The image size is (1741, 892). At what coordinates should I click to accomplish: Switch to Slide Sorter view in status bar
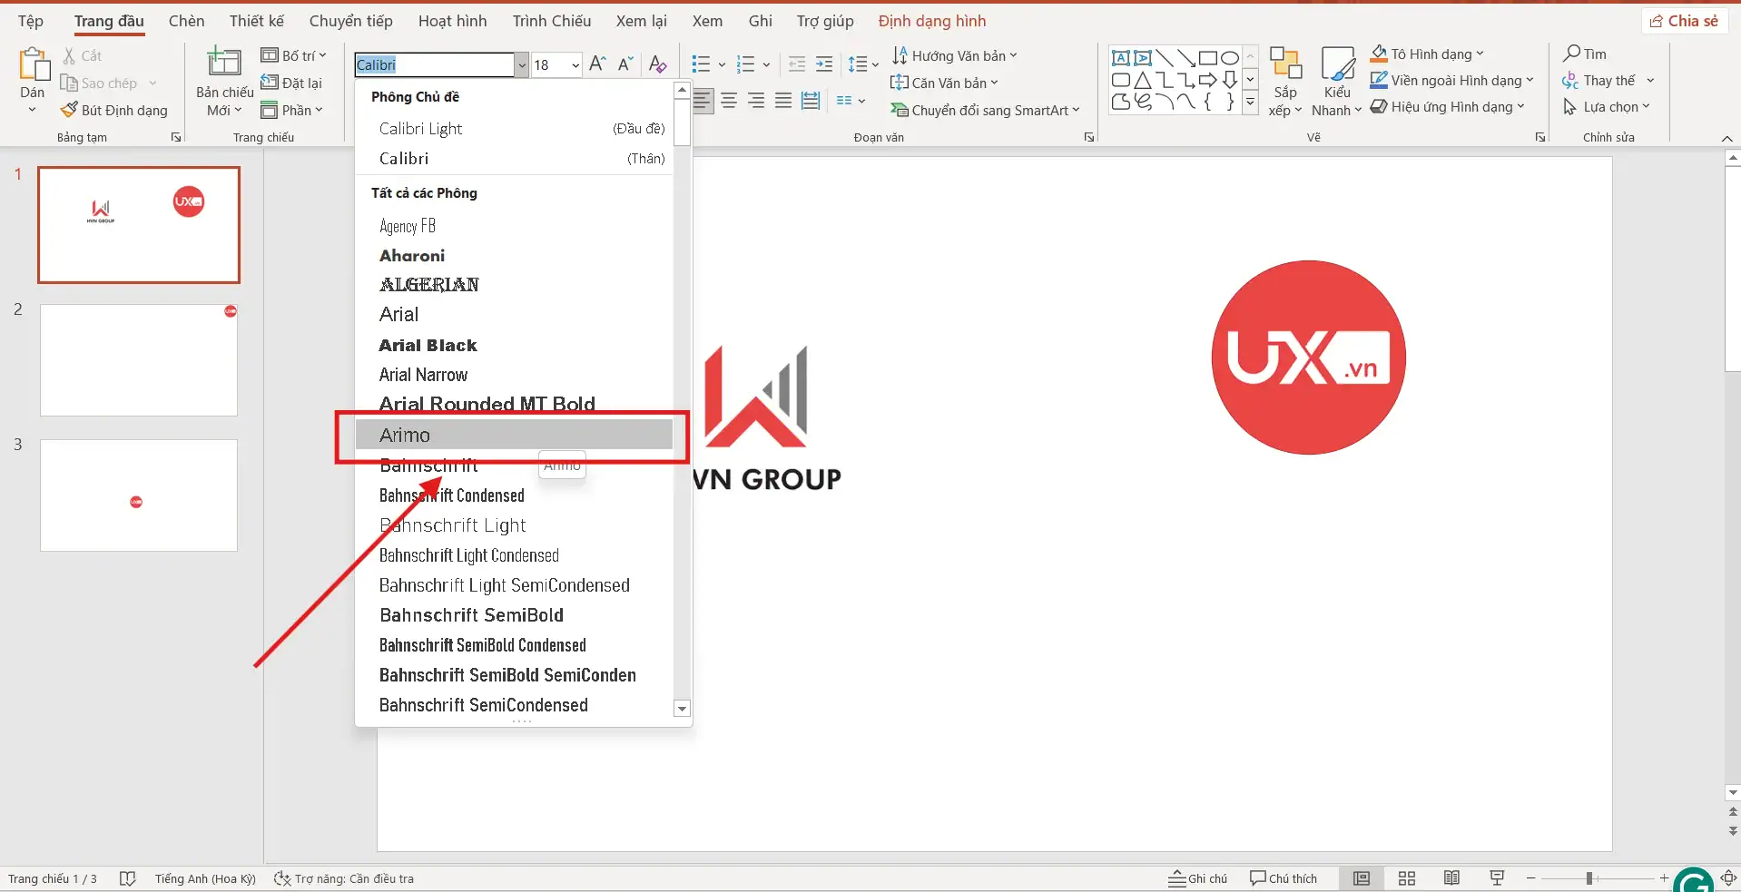point(1407,878)
